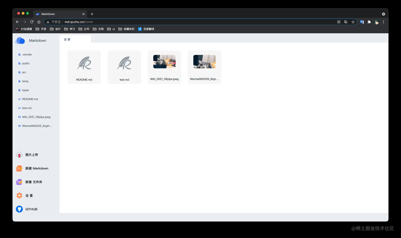Click the translate page icon in address bar
401x238 pixels.
[x=346, y=22]
